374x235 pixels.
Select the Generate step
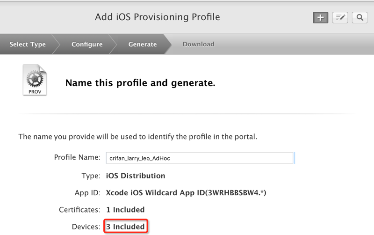pos(143,44)
